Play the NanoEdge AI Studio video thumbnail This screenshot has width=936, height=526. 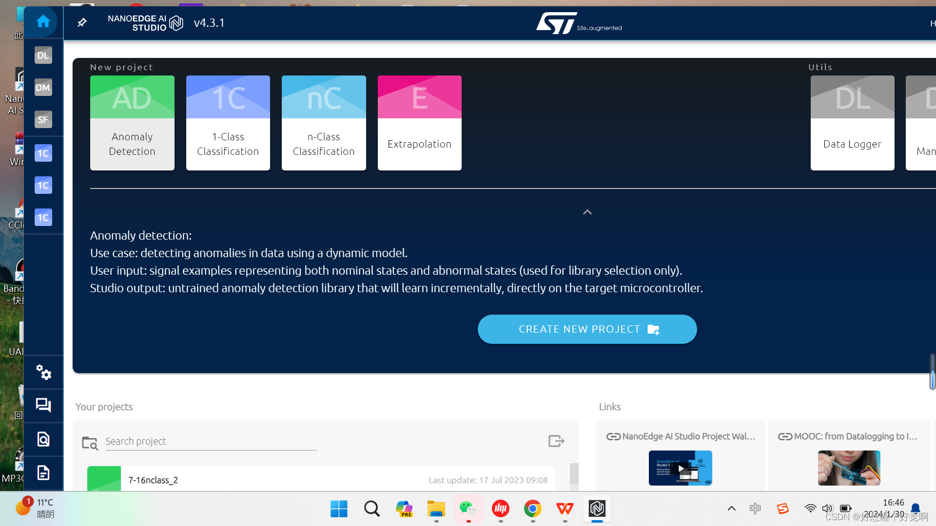pyautogui.click(x=681, y=468)
